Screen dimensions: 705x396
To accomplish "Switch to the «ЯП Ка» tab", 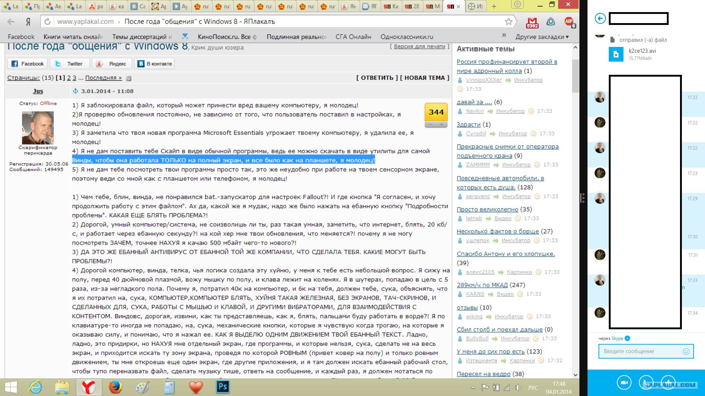I will [391, 6].
